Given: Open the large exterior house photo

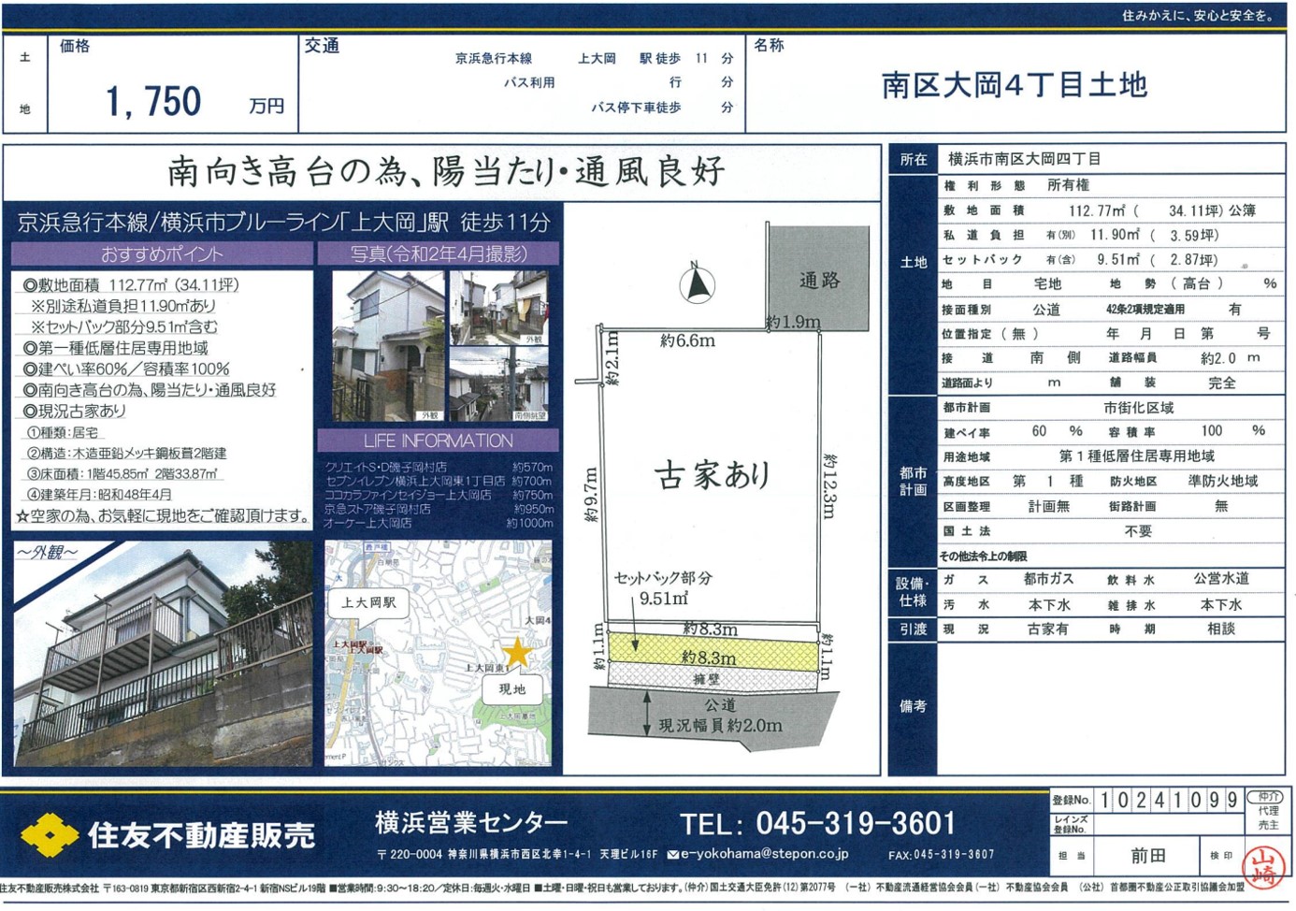Looking at the screenshot, I should (163, 654).
